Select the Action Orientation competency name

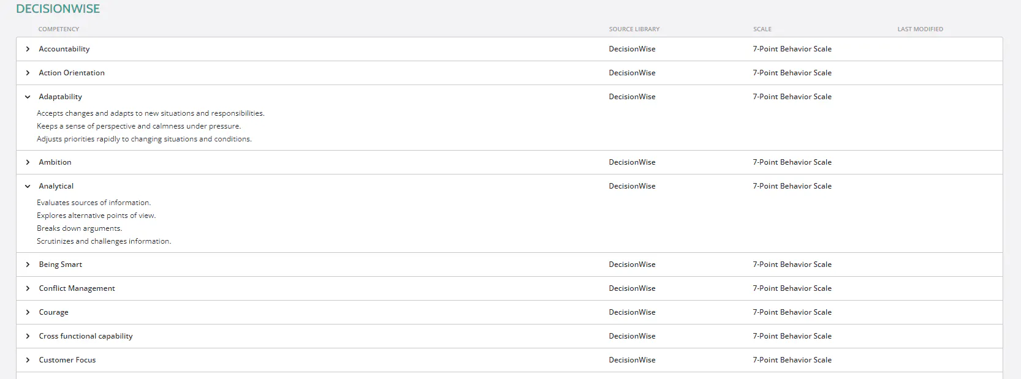(x=72, y=73)
